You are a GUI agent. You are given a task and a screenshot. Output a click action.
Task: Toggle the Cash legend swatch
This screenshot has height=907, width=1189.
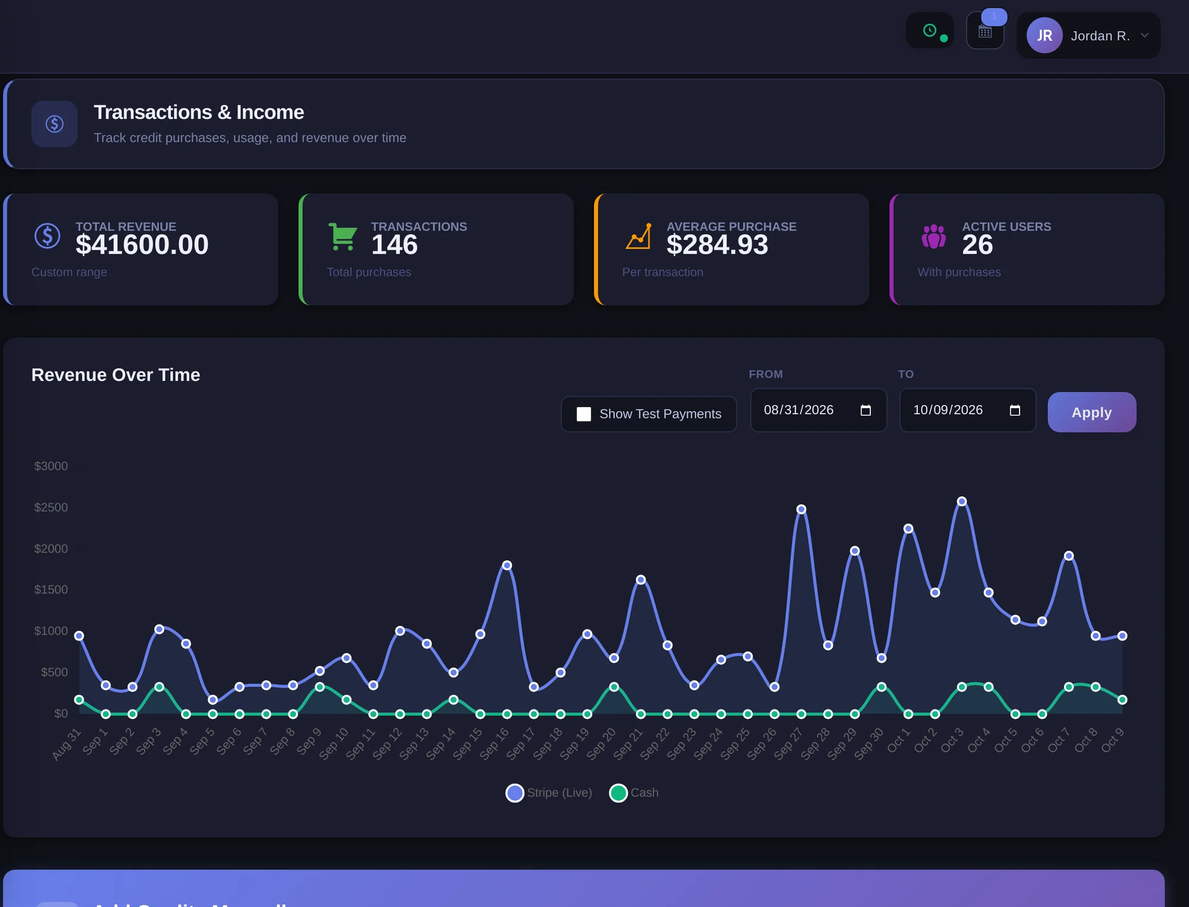pos(618,793)
